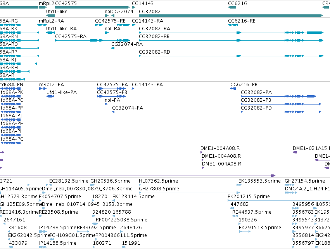Click the EK135553.5prime EST label
This screenshot has height=249, width=330.
point(259,181)
